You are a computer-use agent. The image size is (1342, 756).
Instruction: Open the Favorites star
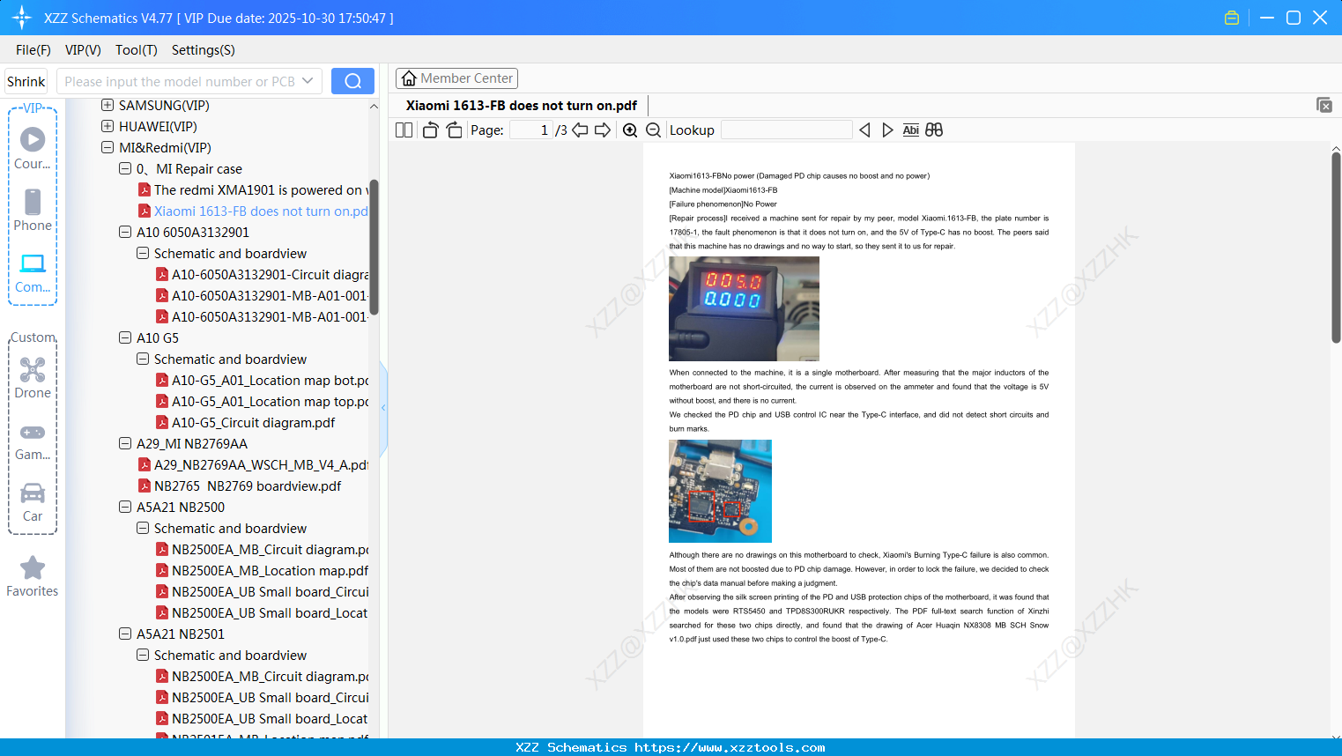(33, 576)
